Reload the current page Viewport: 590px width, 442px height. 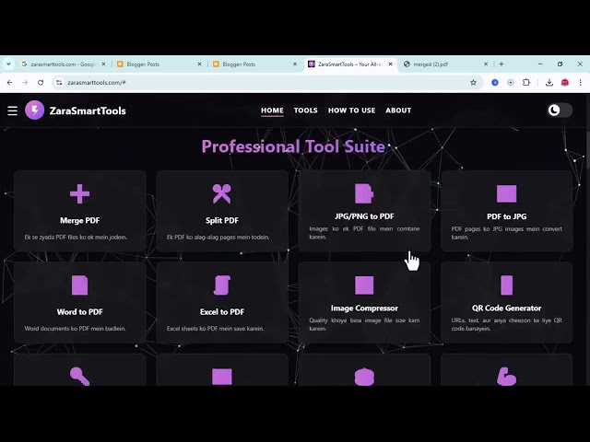click(x=41, y=82)
